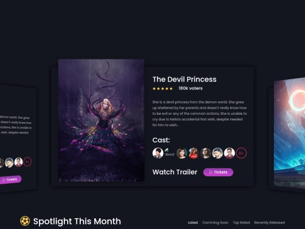Viewport: 305px width, 229px height.
Task: Select the smiling woman's cast avatar
Action: tap(182, 153)
